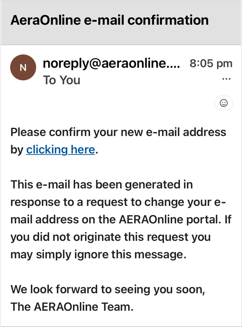This screenshot has width=242, height=327.
Task: Click the word "address" in the first sentence
Action: coord(205,132)
